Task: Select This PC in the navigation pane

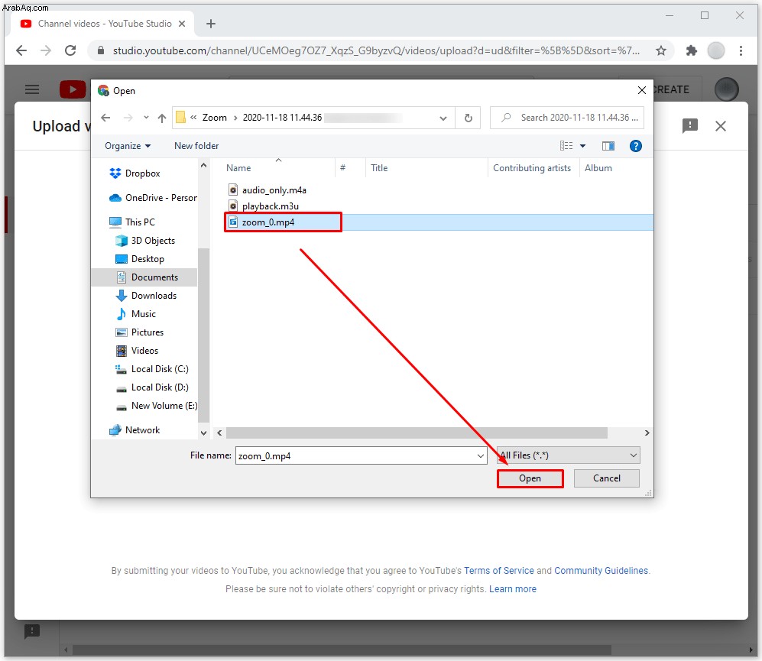Action: pyautogui.click(x=131, y=222)
